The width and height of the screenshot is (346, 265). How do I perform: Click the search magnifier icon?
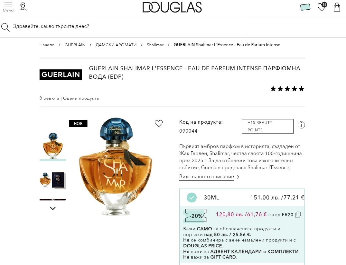(x=5, y=27)
